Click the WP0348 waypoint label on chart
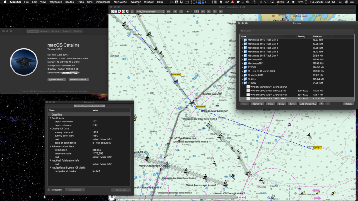Image resolution: width=358 pixels, height=201 pixels. tap(200, 107)
